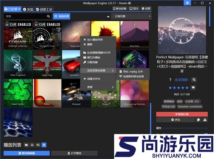Choose 分配热键 in context menu
Viewport: 214px width, 159px height.
click(x=98, y=62)
